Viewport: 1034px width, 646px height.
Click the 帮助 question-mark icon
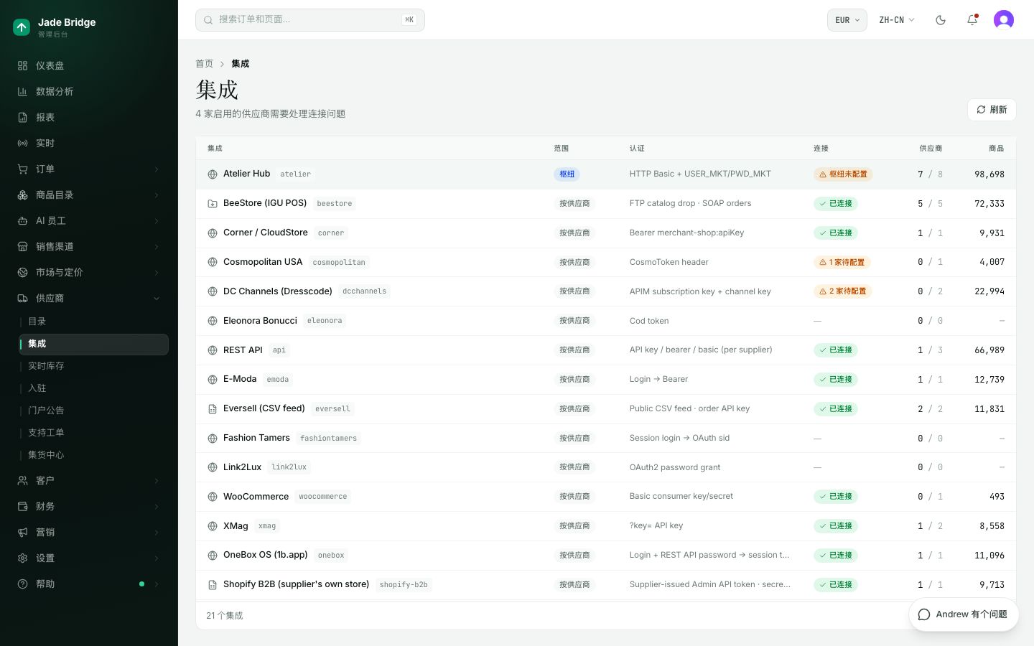point(23,584)
